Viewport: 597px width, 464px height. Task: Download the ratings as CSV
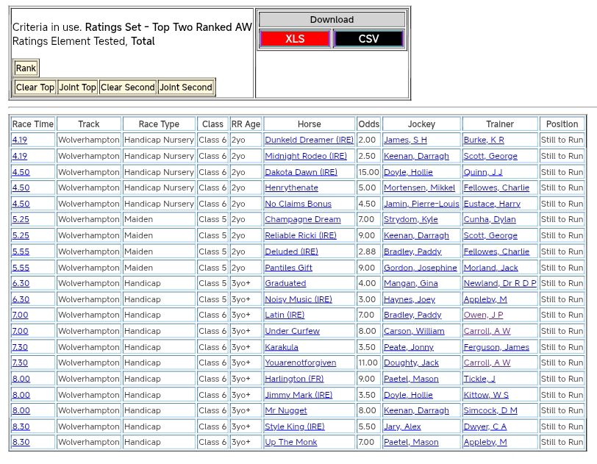coord(368,39)
